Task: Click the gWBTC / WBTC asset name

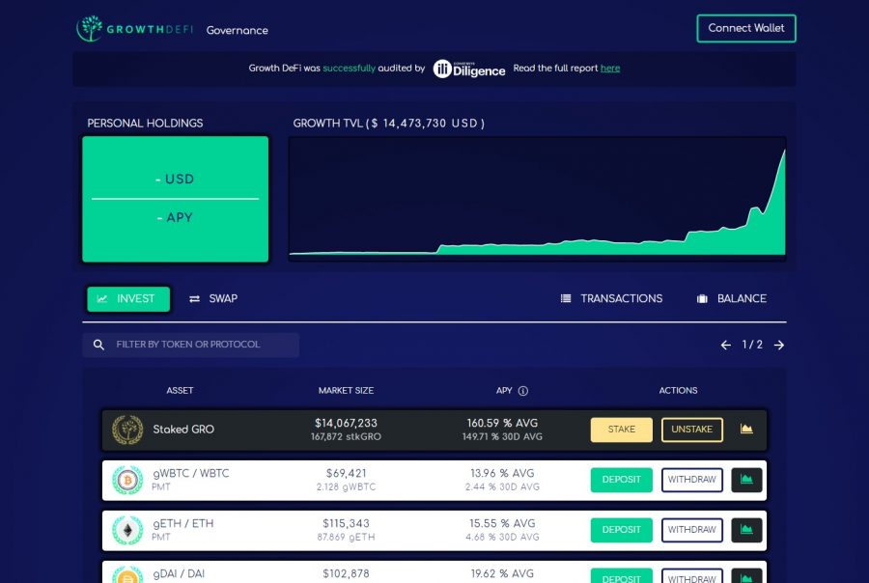Action: click(x=190, y=473)
